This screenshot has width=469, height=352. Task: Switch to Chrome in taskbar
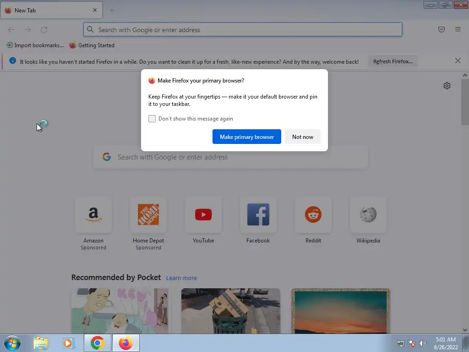click(98, 343)
